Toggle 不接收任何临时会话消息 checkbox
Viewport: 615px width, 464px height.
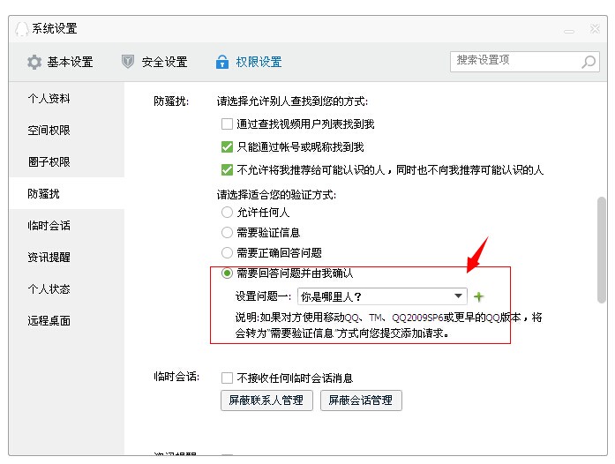point(227,378)
